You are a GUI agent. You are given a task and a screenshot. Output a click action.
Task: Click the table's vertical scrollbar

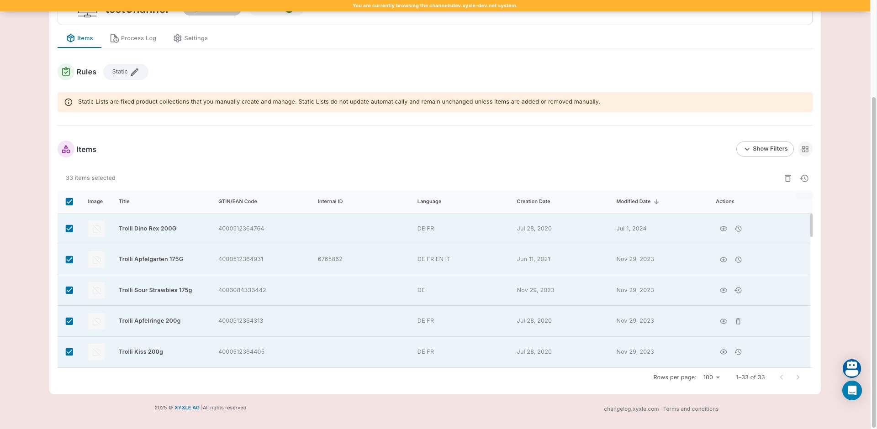[811, 225]
